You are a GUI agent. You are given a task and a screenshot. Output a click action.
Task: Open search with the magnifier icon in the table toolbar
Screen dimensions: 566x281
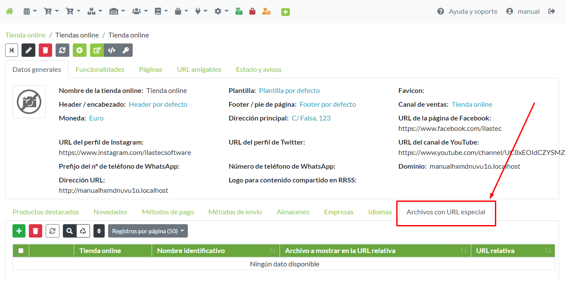69,231
